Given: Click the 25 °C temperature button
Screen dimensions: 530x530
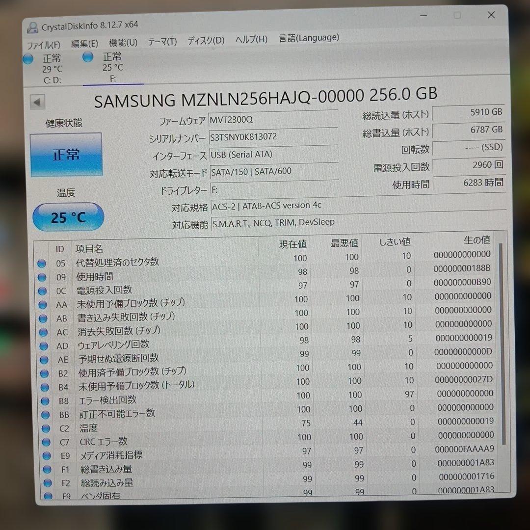Looking at the screenshot, I should 68,217.
